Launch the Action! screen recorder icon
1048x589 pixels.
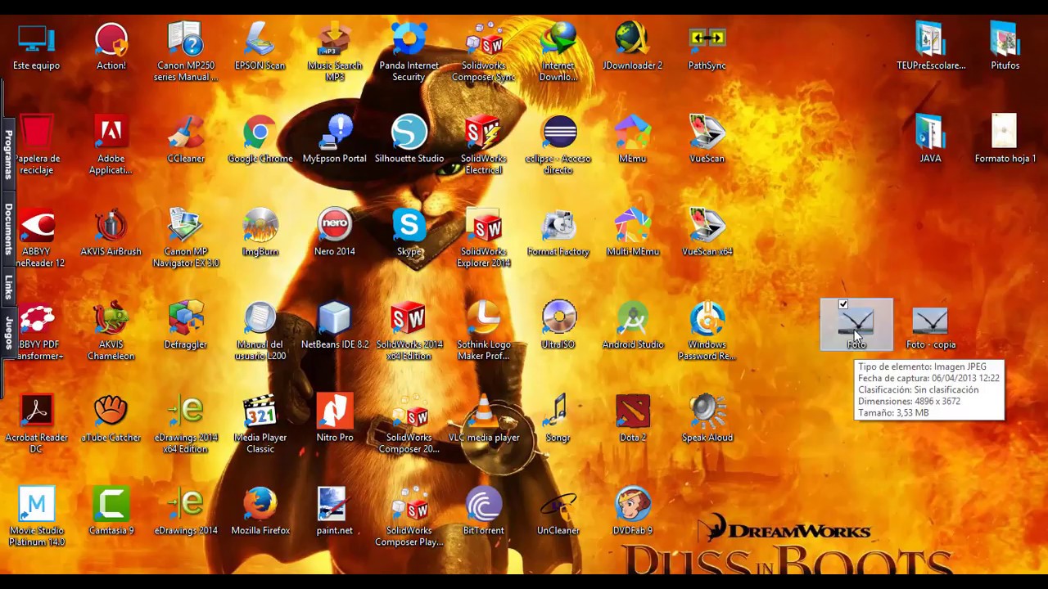[111, 39]
